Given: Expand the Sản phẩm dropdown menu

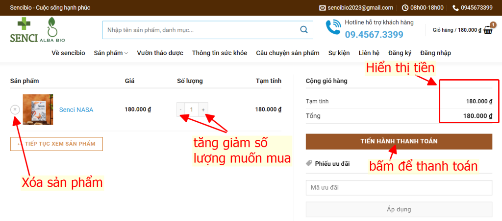Looking at the screenshot, I should [111, 53].
